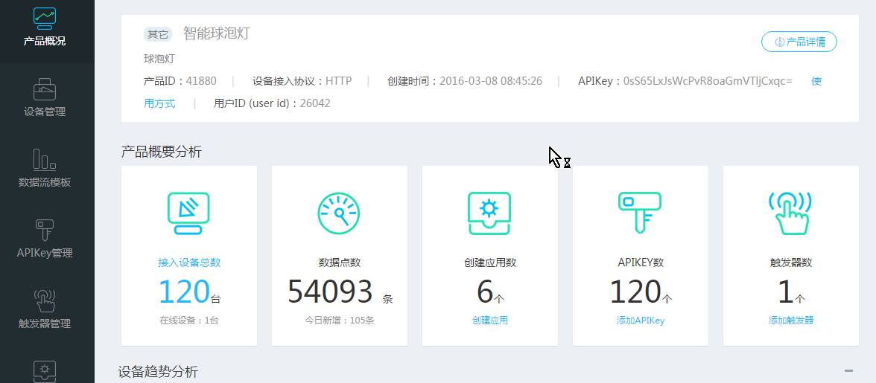Viewport: 876px width, 383px height.
Task: Click the 触发器管理 hand icon
Action: 44,301
